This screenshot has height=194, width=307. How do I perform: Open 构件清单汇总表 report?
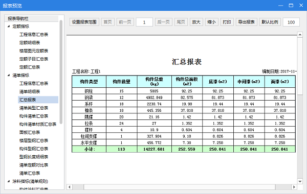pyautogui.click(x=34, y=116)
